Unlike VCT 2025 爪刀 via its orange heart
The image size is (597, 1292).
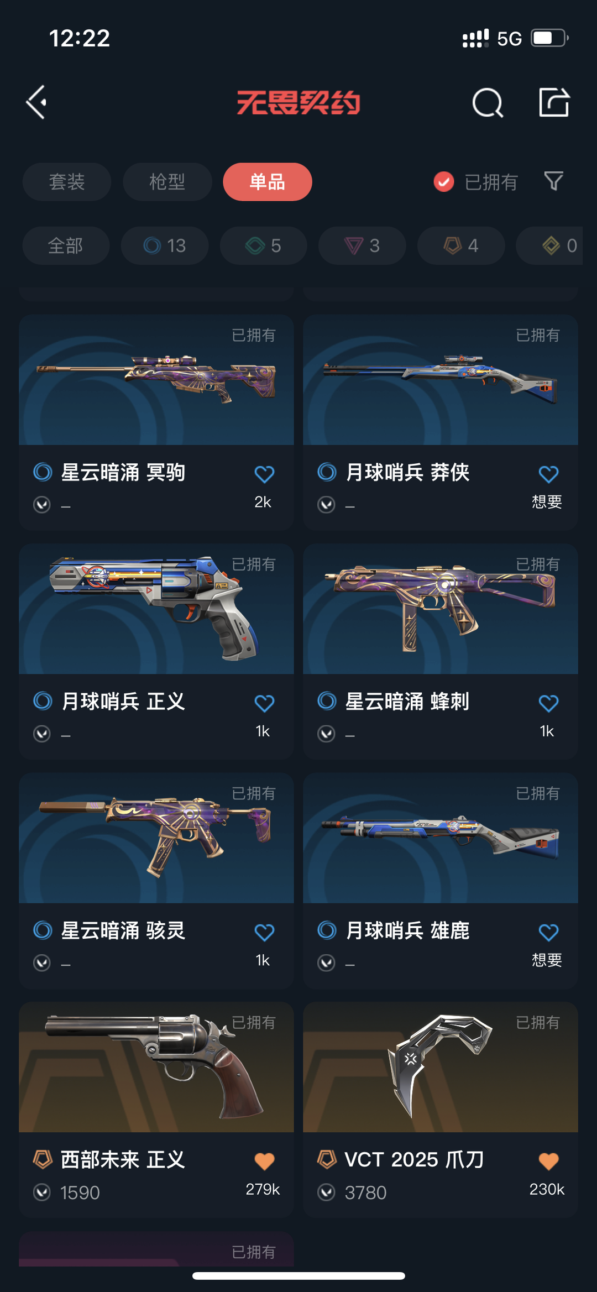pos(548,1161)
